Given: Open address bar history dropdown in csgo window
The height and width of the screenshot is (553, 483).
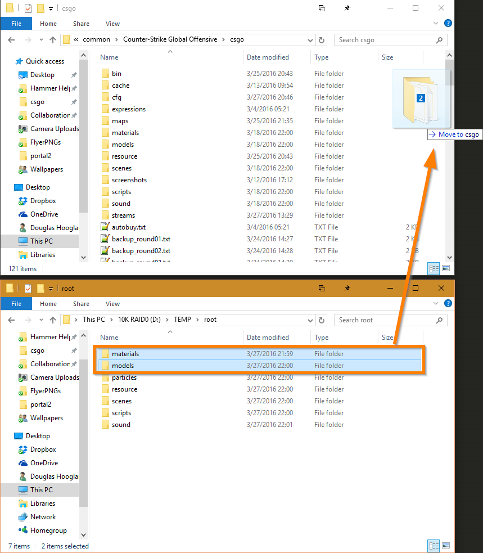Looking at the screenshot, I should 310,40.
